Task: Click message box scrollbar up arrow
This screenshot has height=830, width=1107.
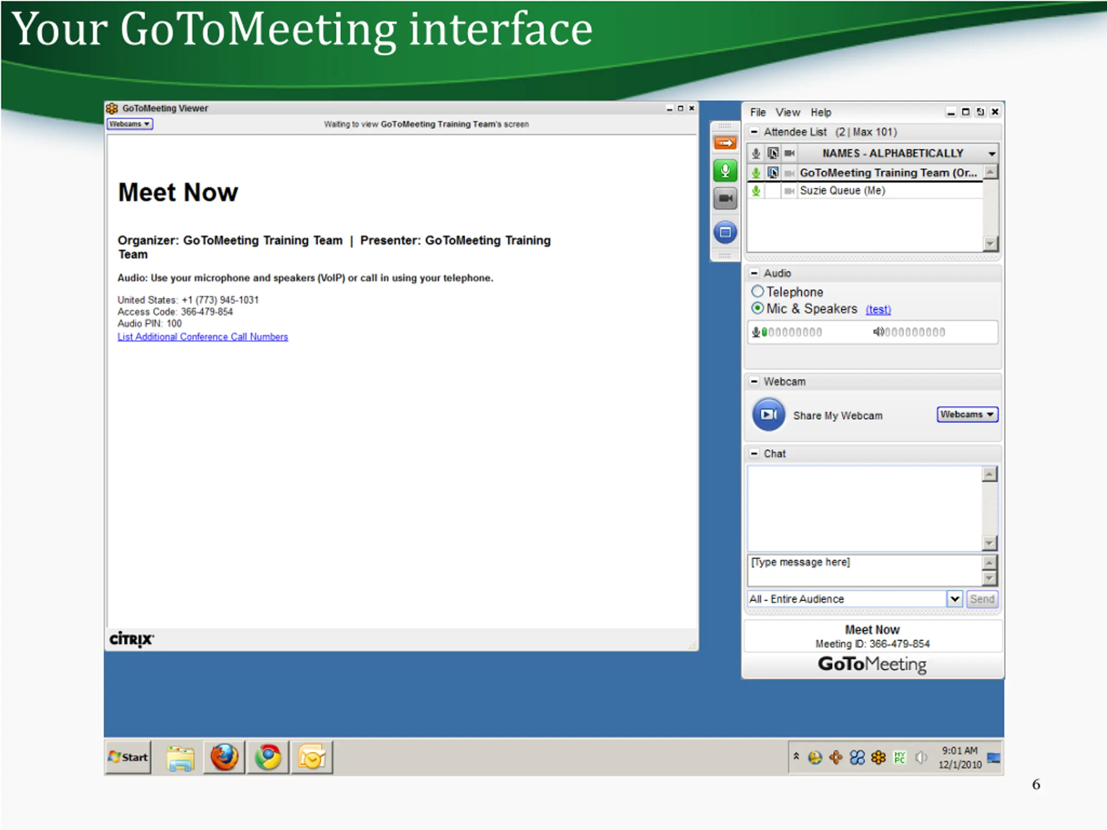Action: pyautogui.click(x=989, y=562)
